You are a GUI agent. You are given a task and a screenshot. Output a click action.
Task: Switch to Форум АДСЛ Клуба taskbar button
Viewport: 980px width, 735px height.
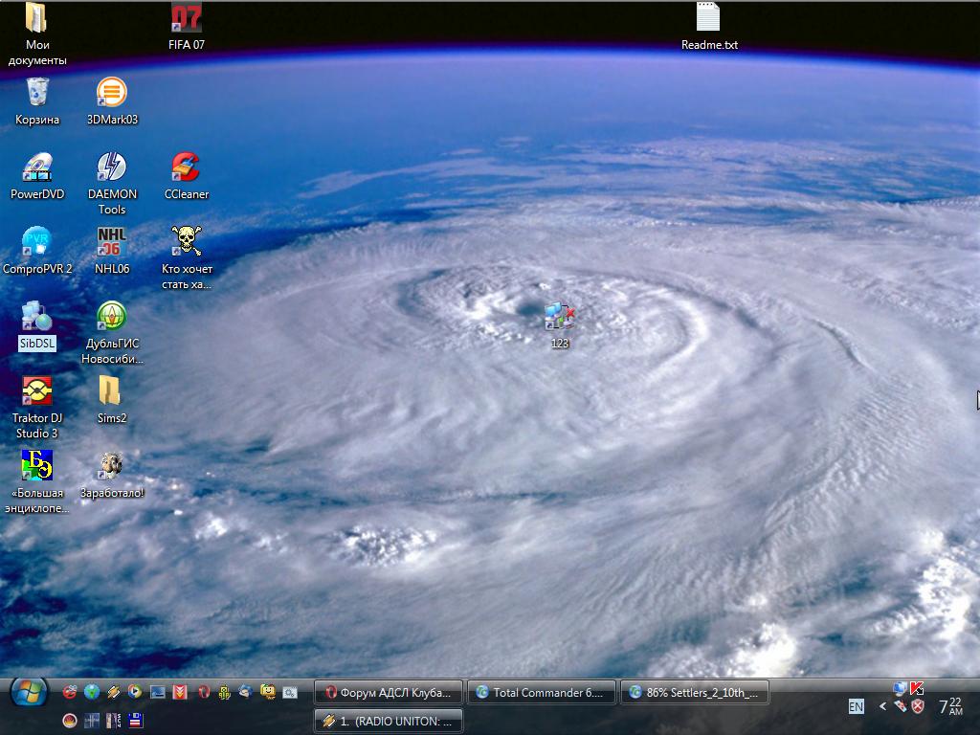390,693
